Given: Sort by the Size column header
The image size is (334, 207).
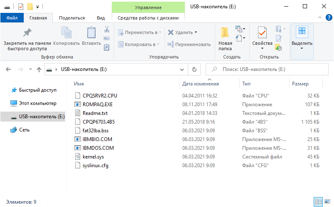Looking at the screenshot, I should pyautogui.click(x=300, y=84).
